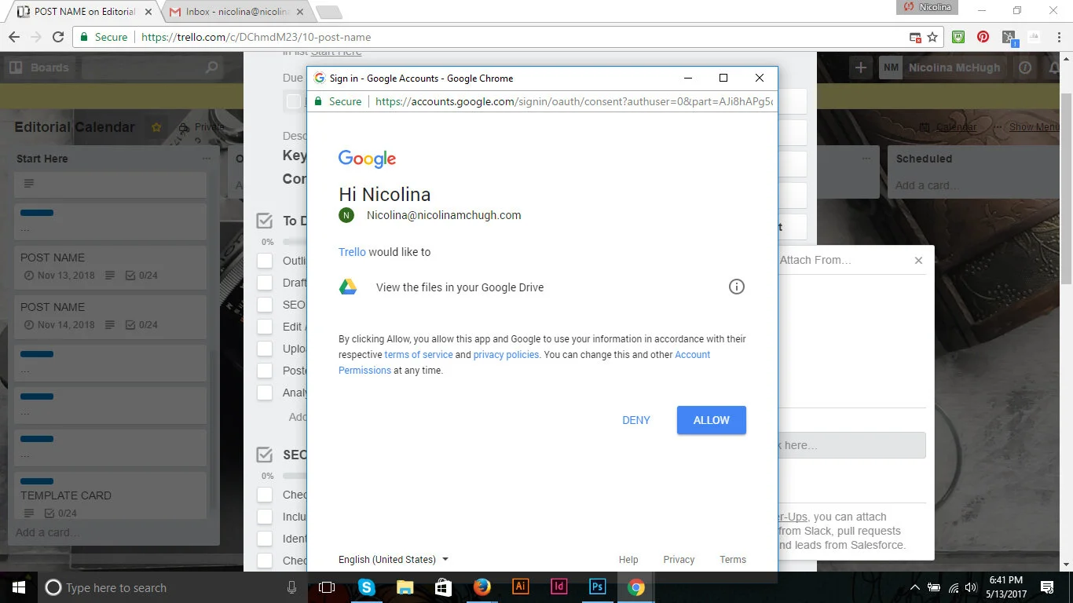This screenshot has height=603, width=1073.
Task: Click the green shield extension icon
Action: click(x=958, y=37)
